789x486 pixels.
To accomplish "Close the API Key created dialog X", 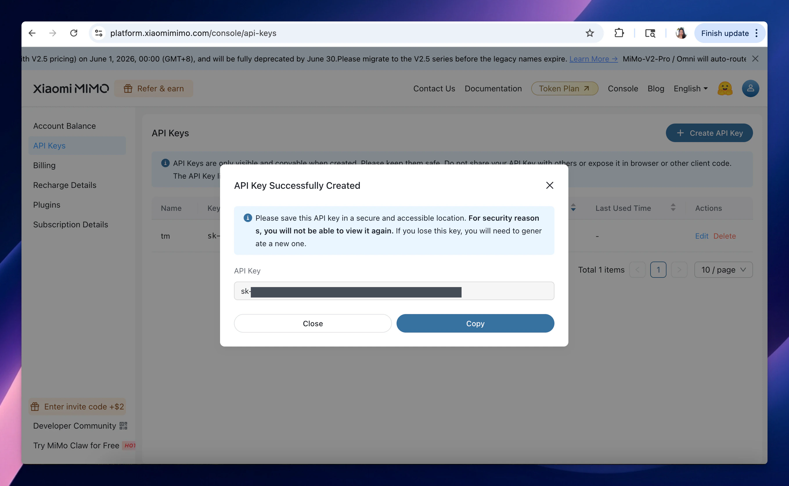I will click(x=550, y=185).
